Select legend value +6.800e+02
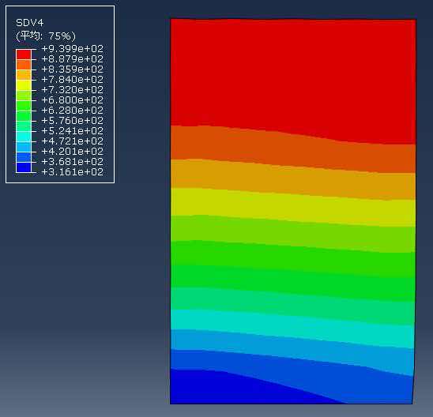433x417 pixels. [73, 100]
